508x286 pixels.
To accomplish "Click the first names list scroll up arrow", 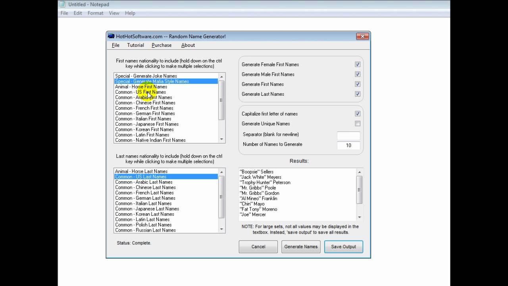I will (222, 76).
